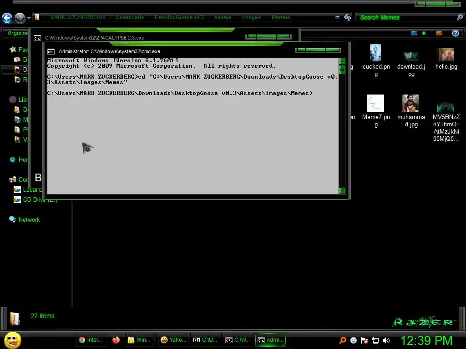Switch to C:\W... console taskbar button

click(x=238, y=340)
